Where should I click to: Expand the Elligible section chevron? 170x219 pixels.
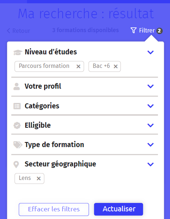pos(150,125)
